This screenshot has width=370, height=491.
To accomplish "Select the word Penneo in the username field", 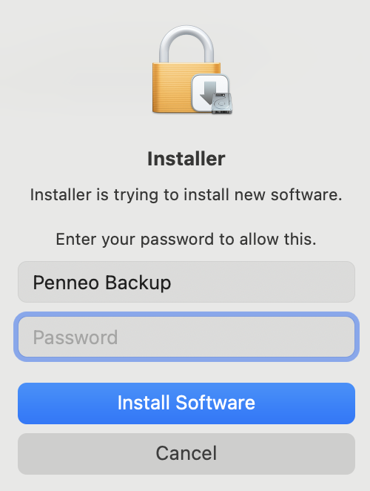I will (66, 283).
